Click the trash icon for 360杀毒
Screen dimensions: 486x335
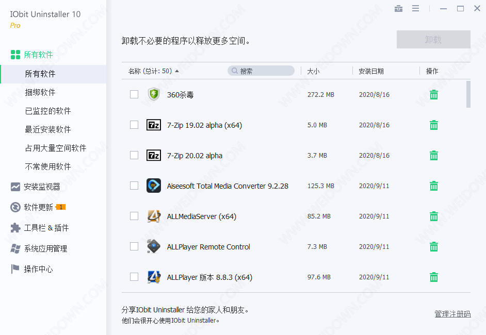click(x=433, y=95)
